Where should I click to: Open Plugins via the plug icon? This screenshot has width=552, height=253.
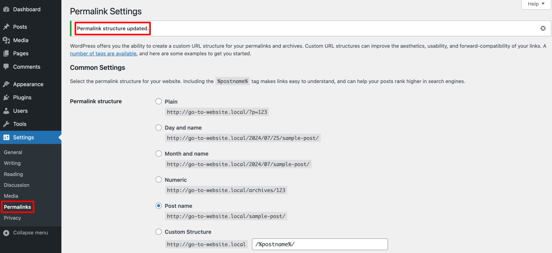click(x=6, y=97)
